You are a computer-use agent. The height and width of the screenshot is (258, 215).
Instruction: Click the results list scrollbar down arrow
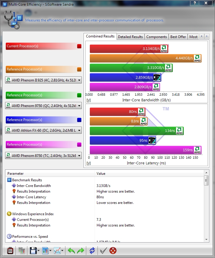206,240
